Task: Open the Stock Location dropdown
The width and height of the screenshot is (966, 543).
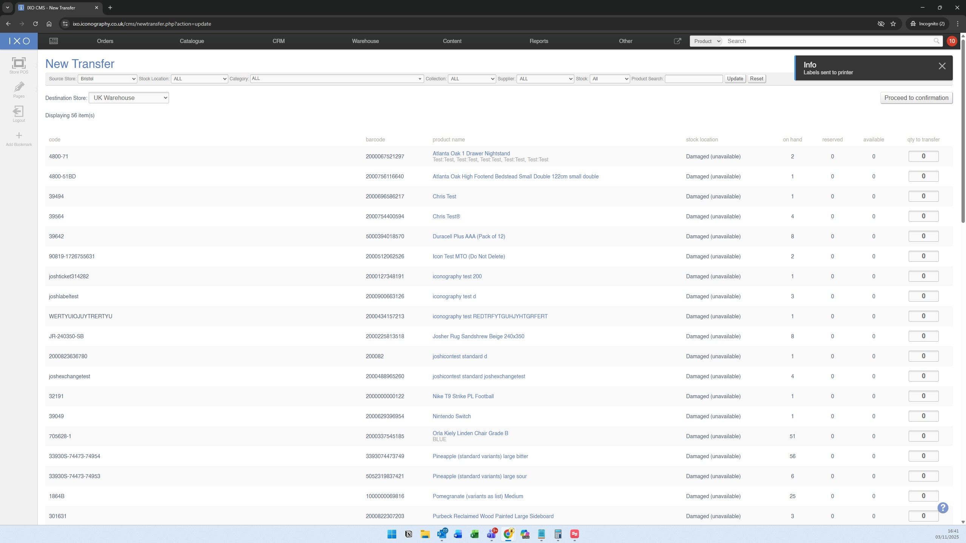Action: tap(199, 79)
